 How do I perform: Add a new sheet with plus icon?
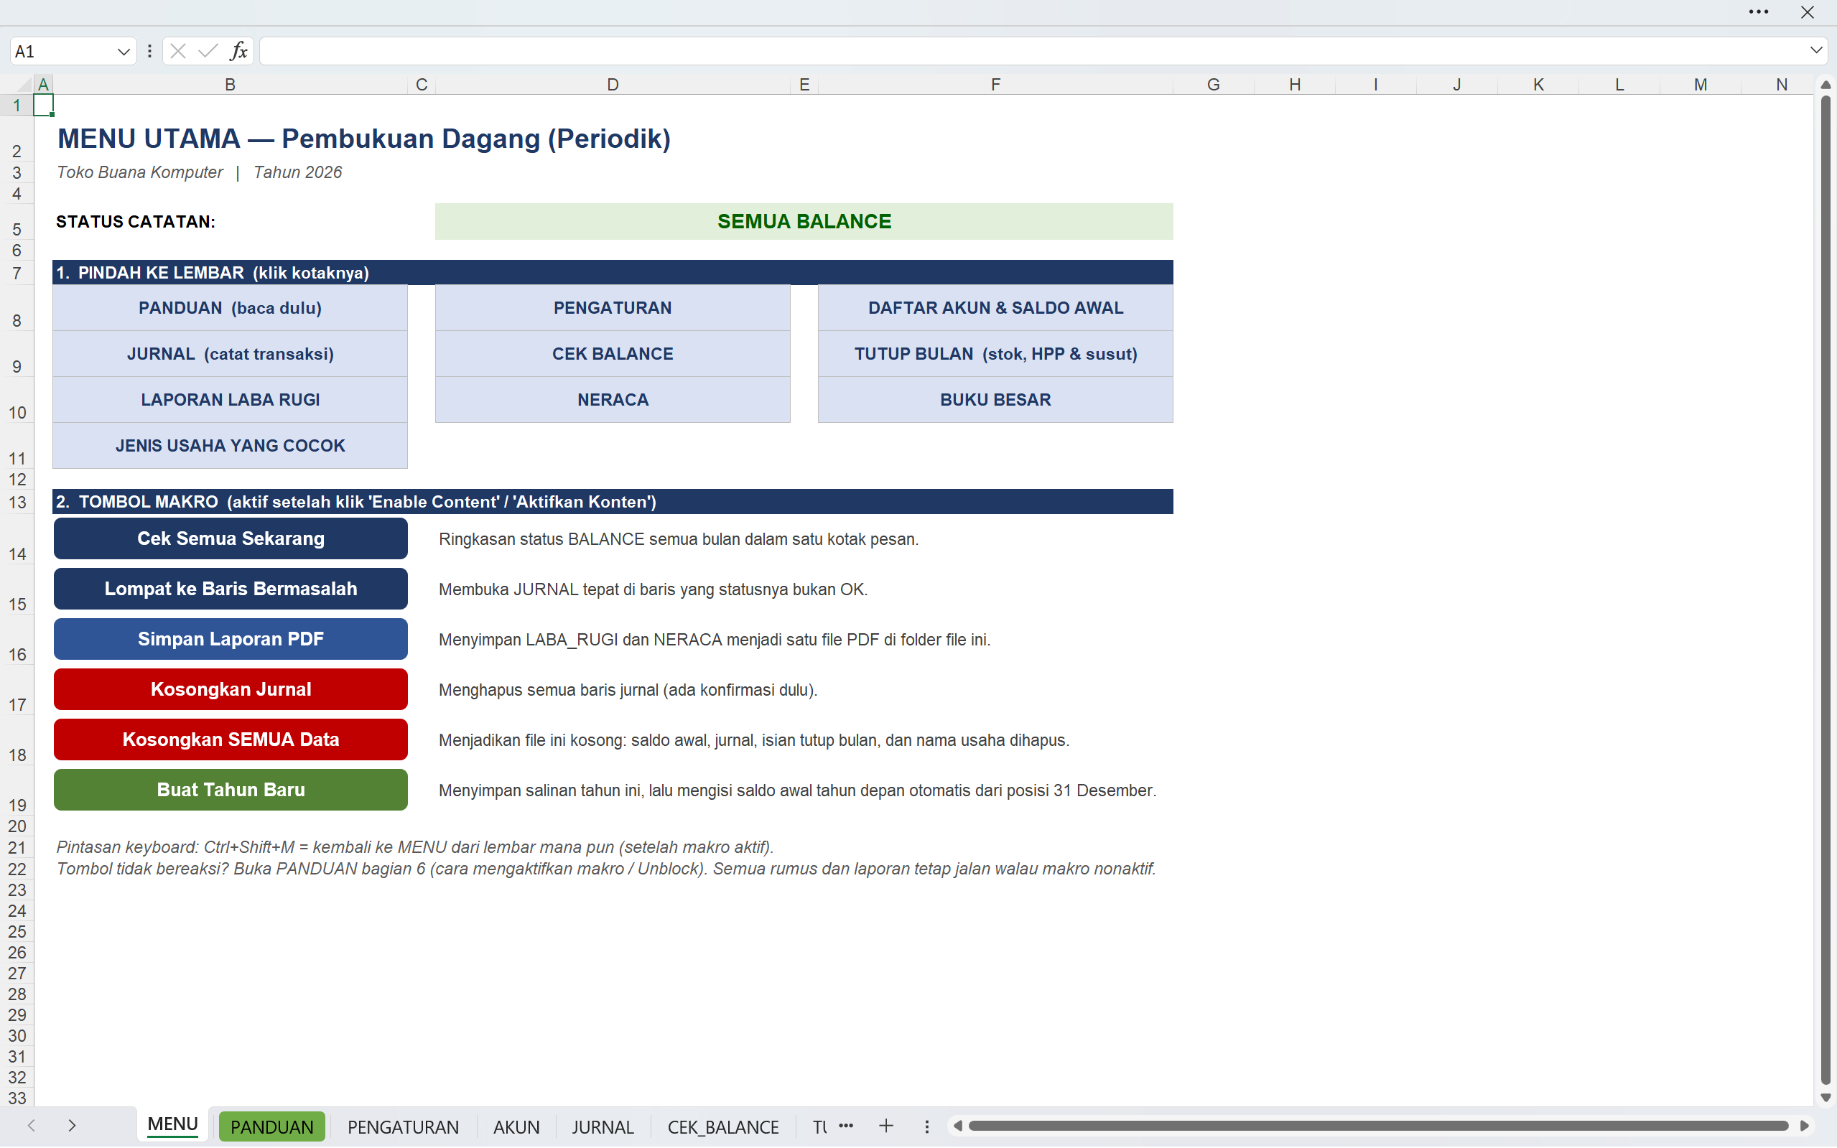pos(886,1126)
